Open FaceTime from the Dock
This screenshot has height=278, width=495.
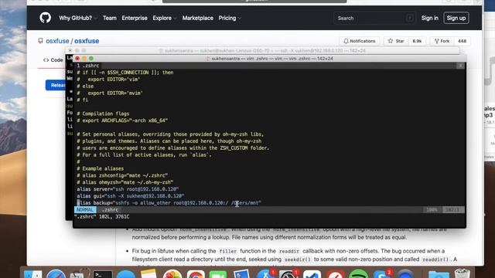218,274
